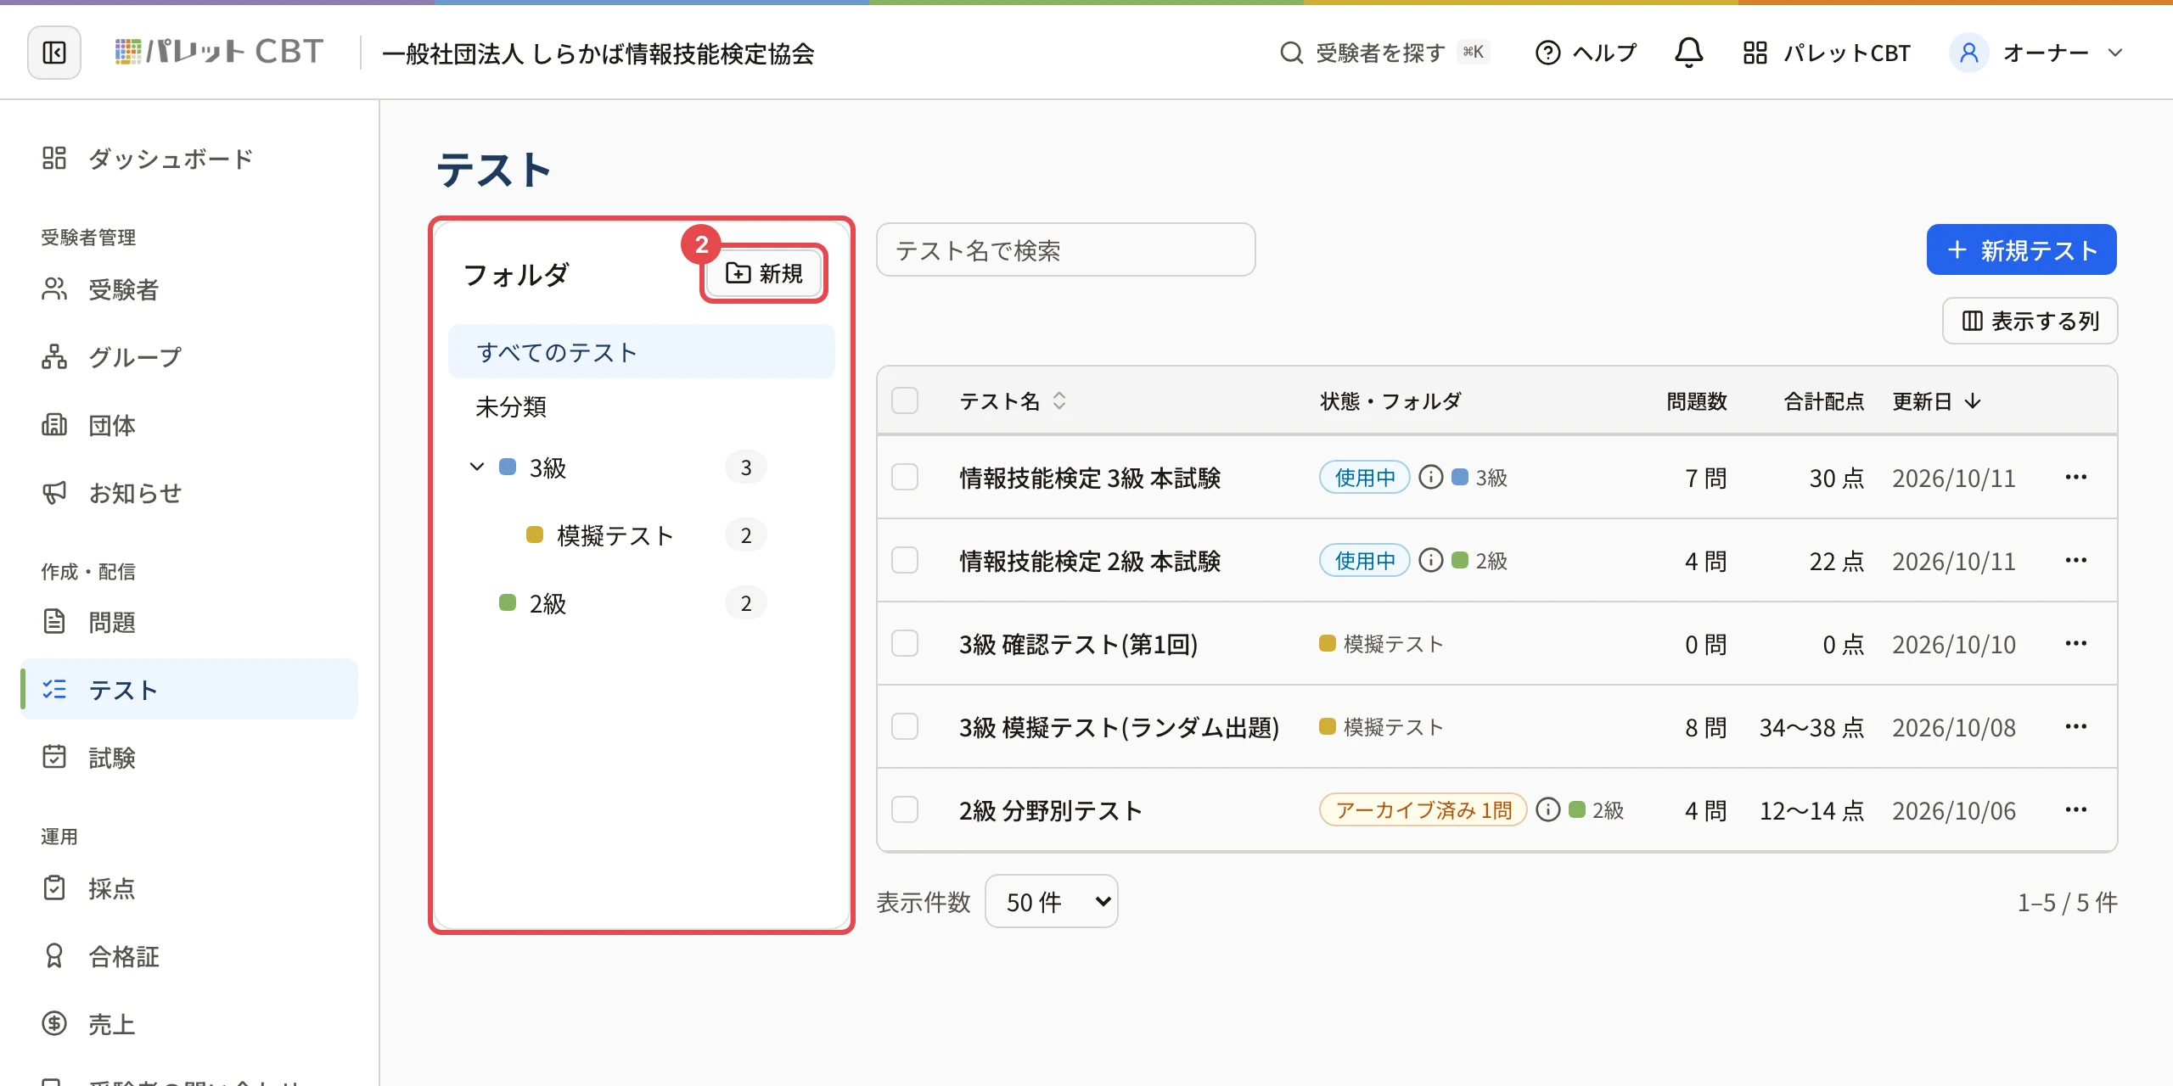This screenshot has height=1086, width=2173.
Task: Click the Help question mark icon
Action: [x=1547, y=53]
